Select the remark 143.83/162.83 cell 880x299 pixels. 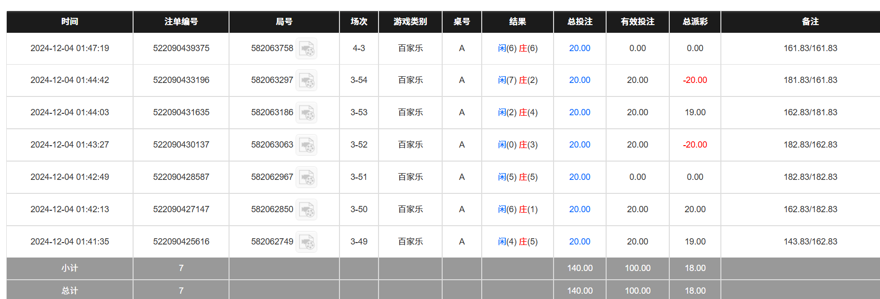[810, 242]
